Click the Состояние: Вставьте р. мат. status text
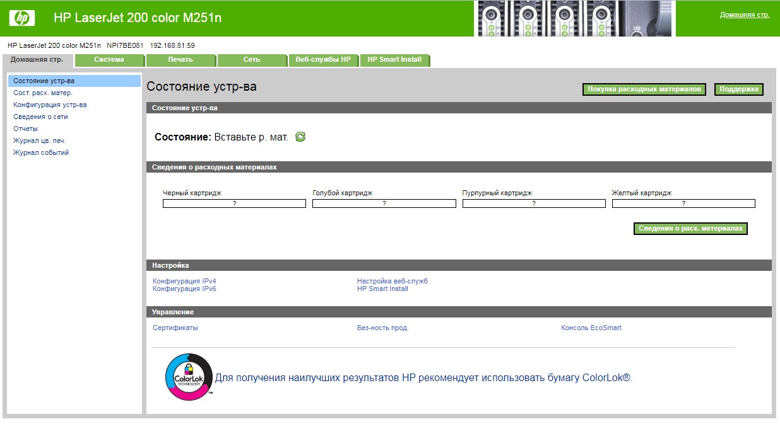 (x=222, y=137)
